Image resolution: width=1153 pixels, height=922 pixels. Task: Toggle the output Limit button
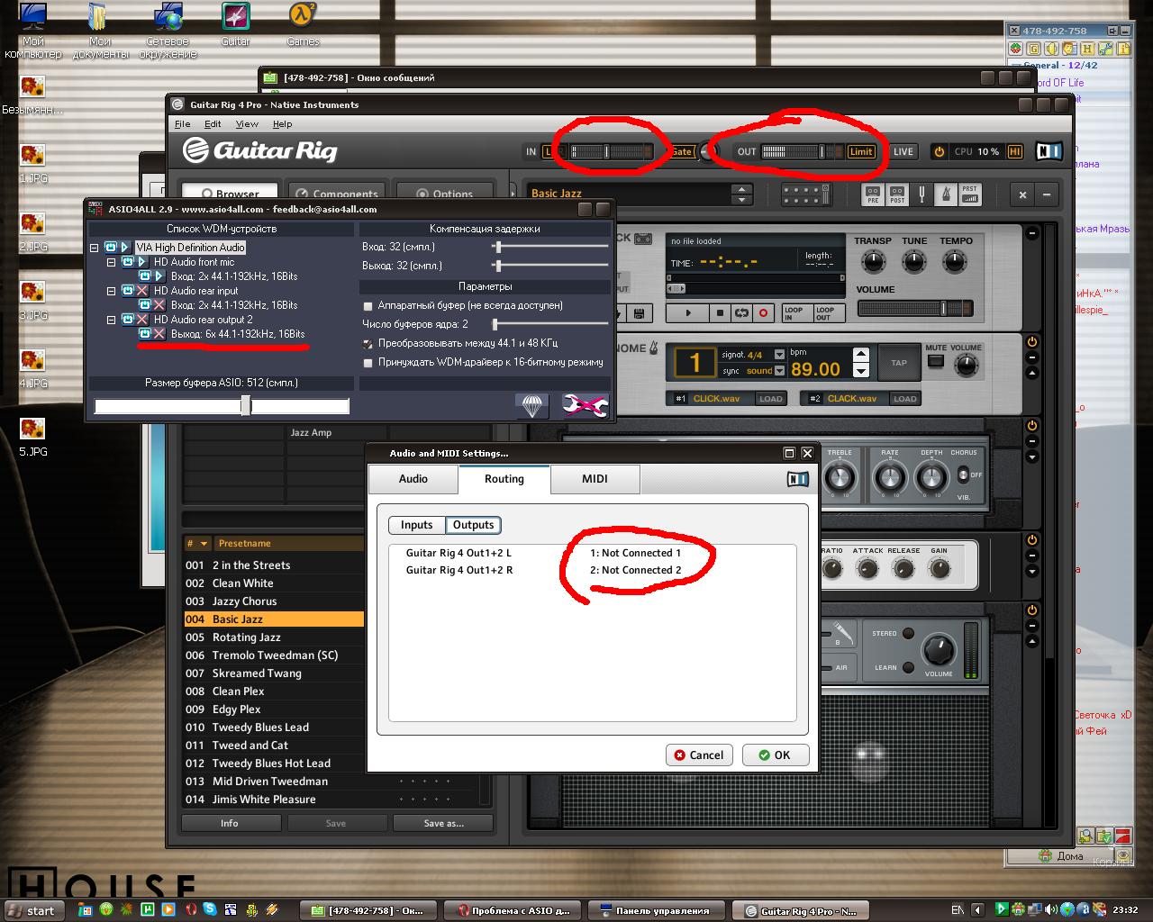coord(860,151)
